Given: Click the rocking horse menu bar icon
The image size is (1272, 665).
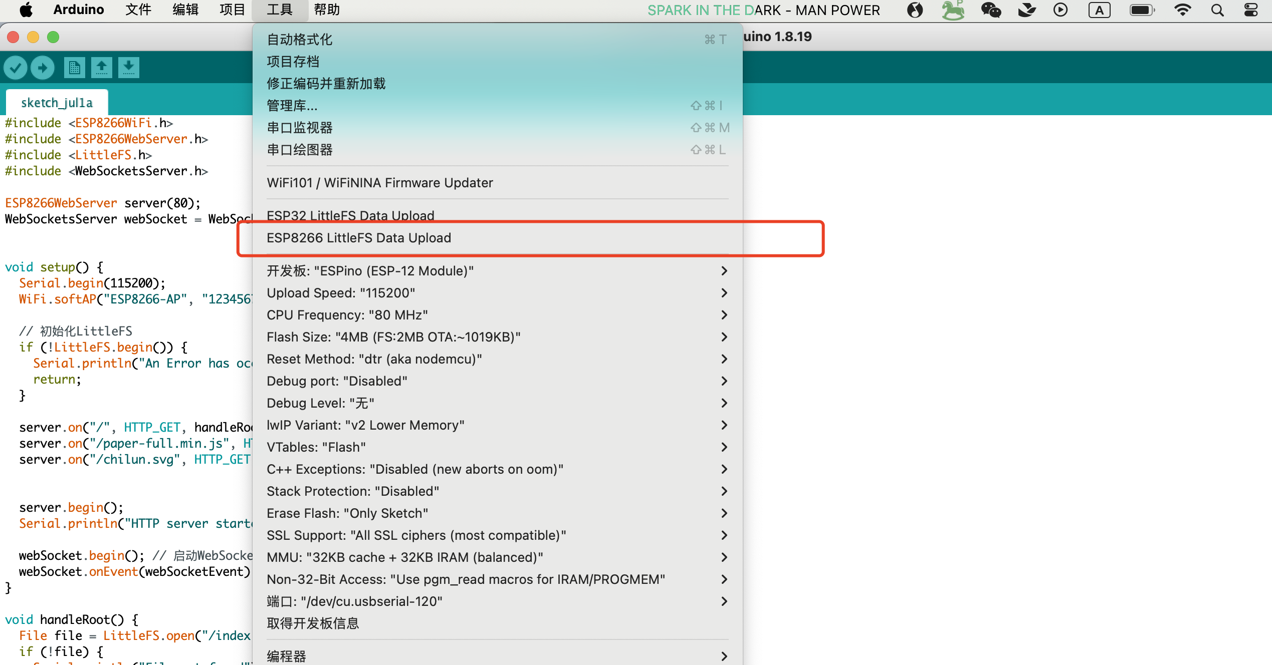Looking at the screenshot, I should pyautogui.click(x=953, y=10).
